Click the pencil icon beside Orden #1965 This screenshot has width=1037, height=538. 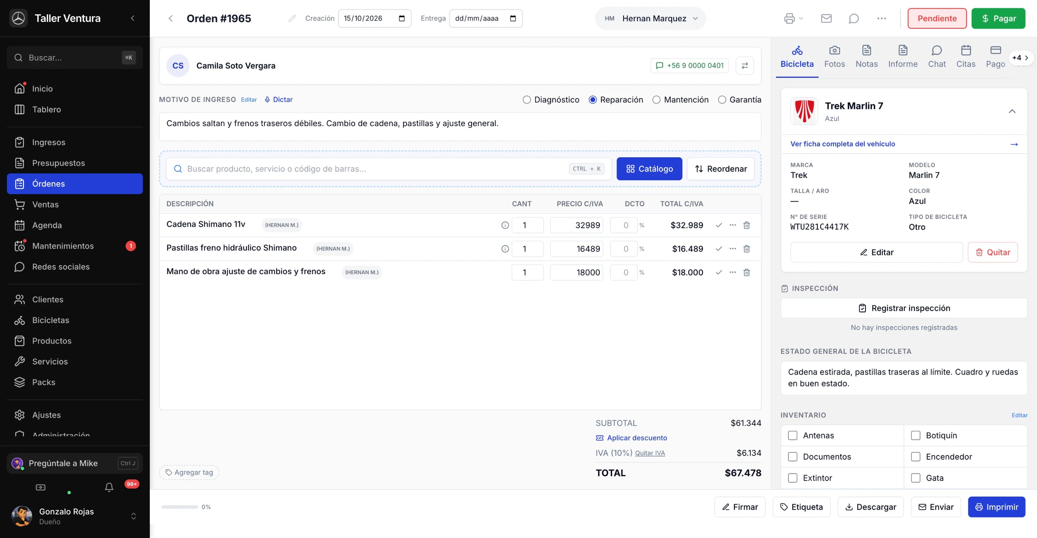click(x=292, y=19)
